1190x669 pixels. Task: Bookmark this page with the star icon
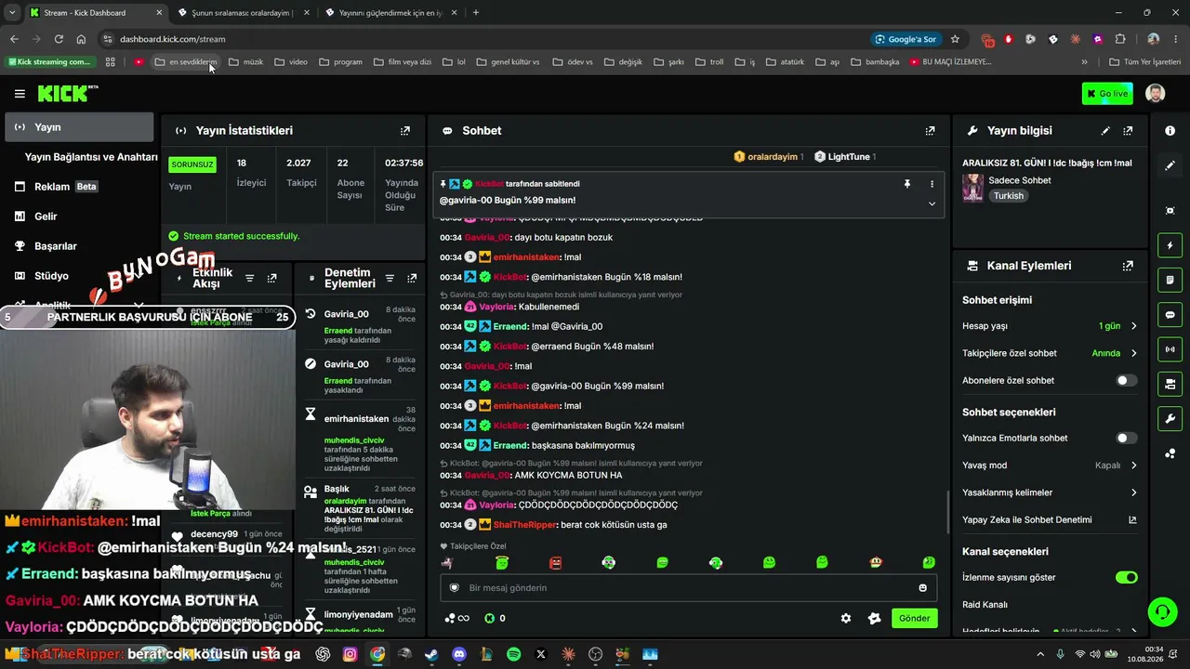click(955, 39)
